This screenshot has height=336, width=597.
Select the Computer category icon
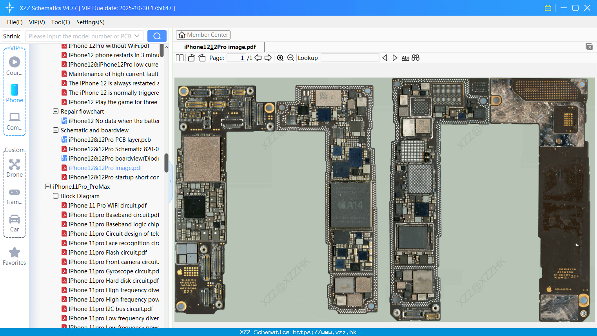(15, 121)
